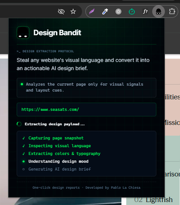
Task: Click the 'Analyzes the current page only' notice
Action: pyautogui.click(x=86, y=88)
